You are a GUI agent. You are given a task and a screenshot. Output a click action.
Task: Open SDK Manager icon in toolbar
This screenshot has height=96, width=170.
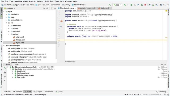pyautogui.click(x=156, y=5)
